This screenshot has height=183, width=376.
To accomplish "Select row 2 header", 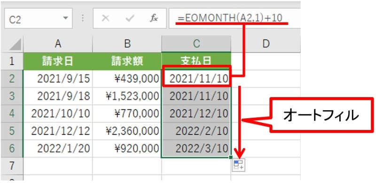I will click(12, 79).
